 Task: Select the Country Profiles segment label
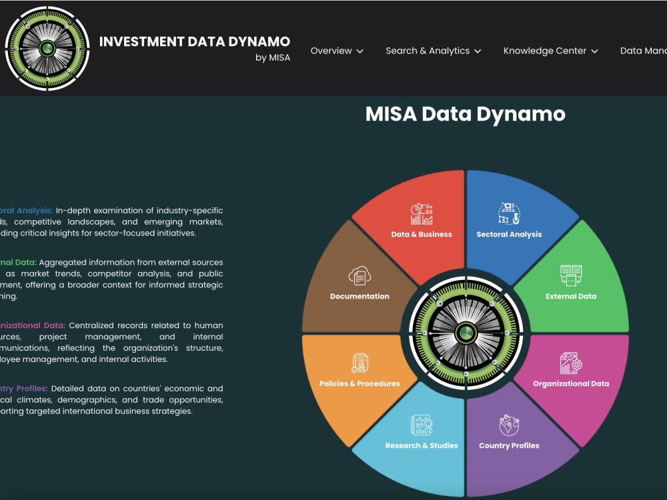tap(509, 445)
